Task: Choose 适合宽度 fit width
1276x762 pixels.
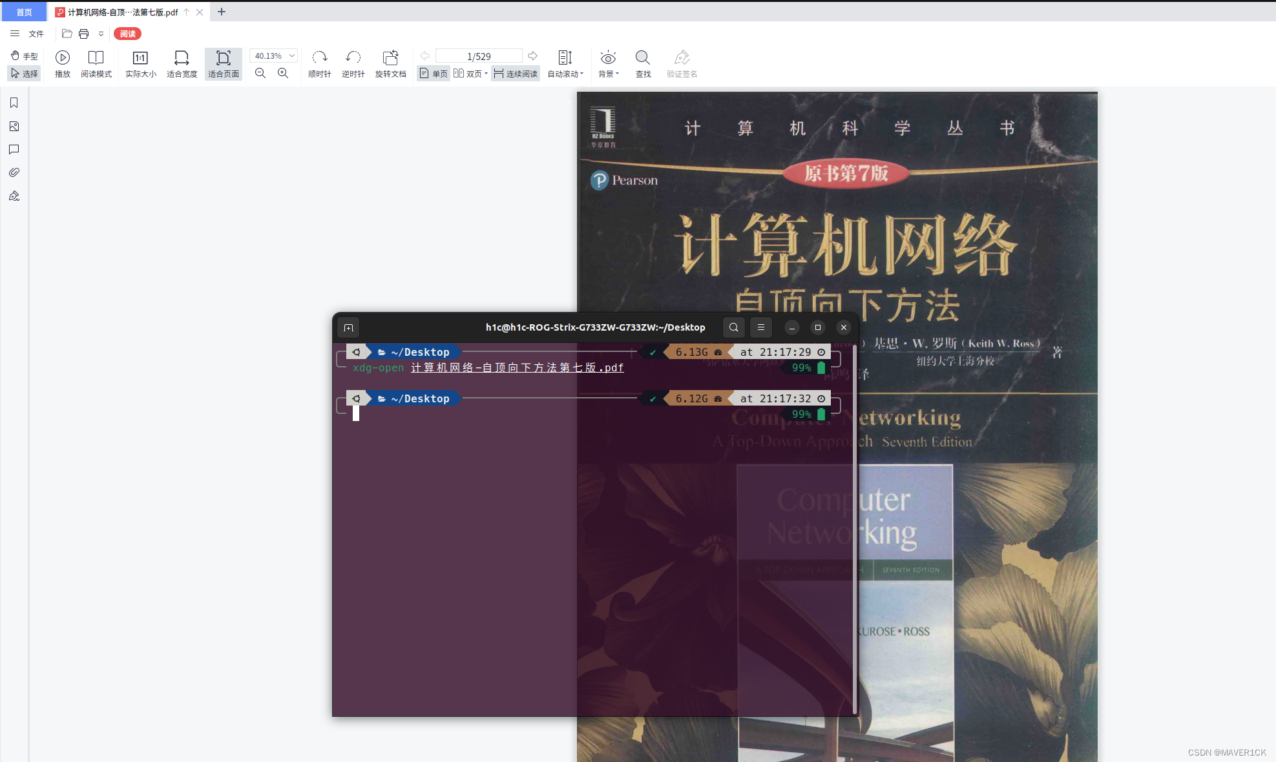Action: 182,65
